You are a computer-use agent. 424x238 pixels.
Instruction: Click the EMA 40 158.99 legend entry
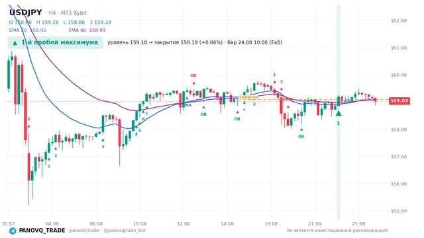(x=87, y=30)
